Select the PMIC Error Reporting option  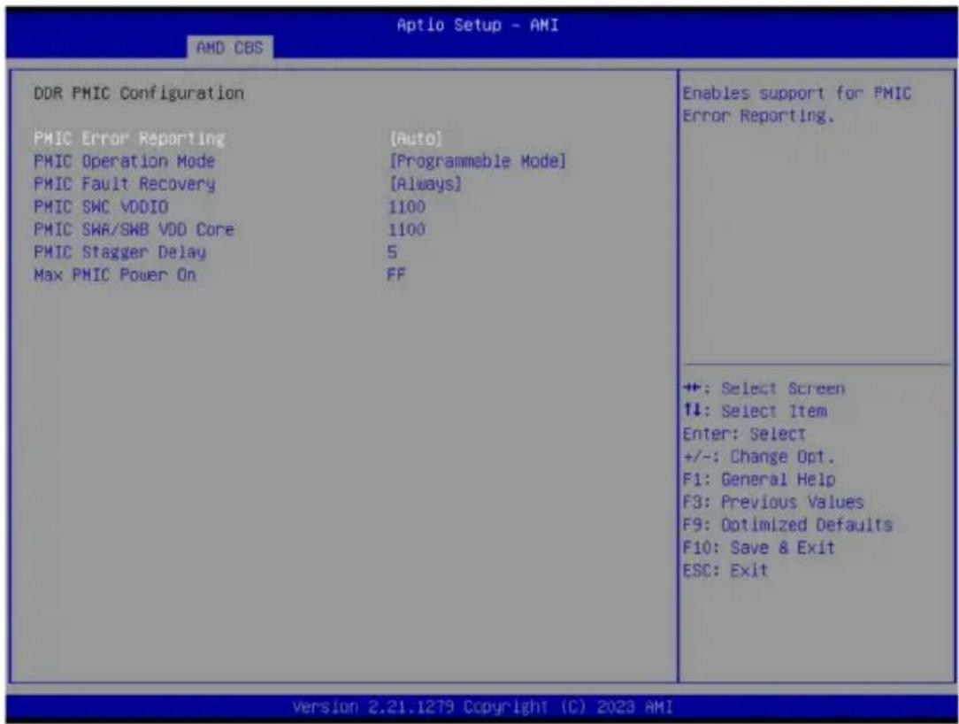coord(130,139)
